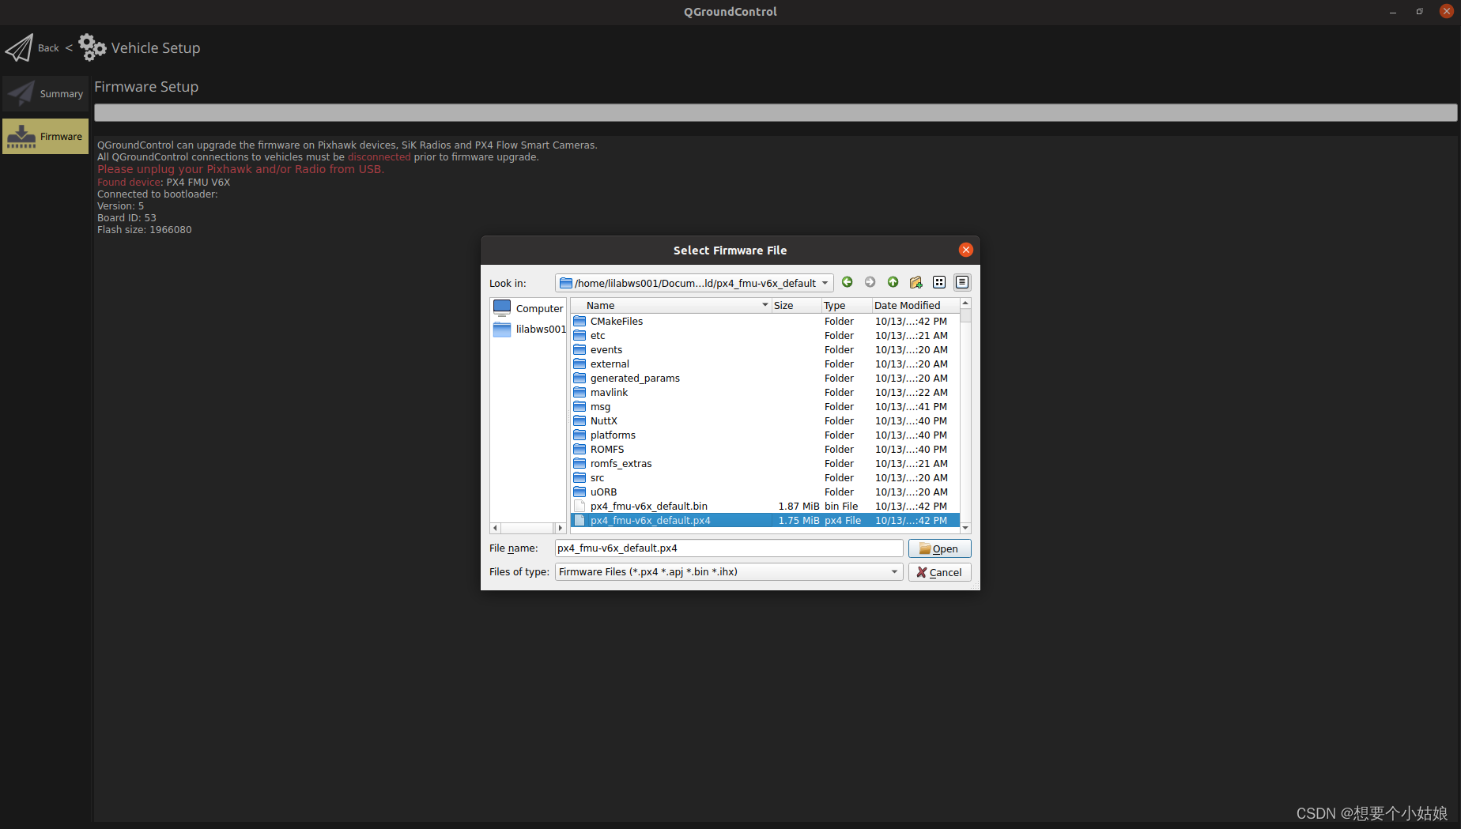Viewport: 1461px width, 829px height.
Task: Click the Back paper-airplane icon
Action: coord(20,47)
